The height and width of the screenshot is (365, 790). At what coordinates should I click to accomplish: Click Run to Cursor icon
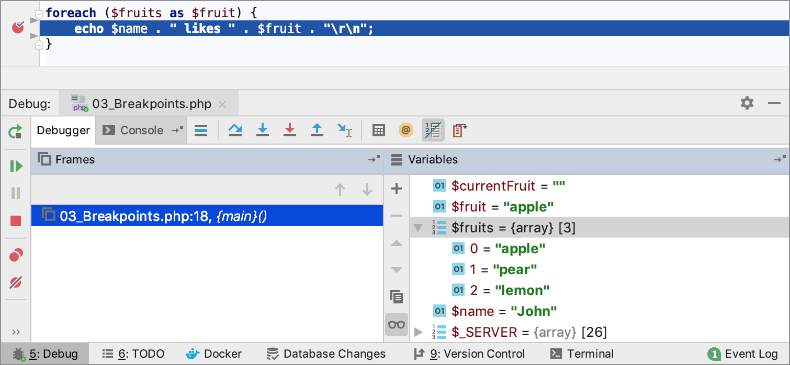tap(344, 131)
